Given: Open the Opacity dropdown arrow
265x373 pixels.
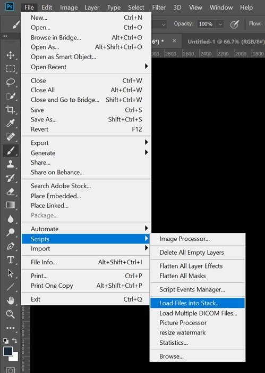Looking at the screenshot, I should [x=220, y=24].
